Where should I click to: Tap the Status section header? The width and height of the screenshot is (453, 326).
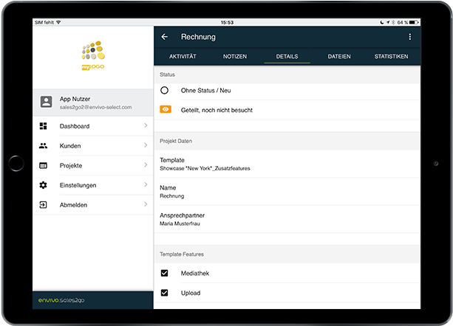(x=287, y=74)
